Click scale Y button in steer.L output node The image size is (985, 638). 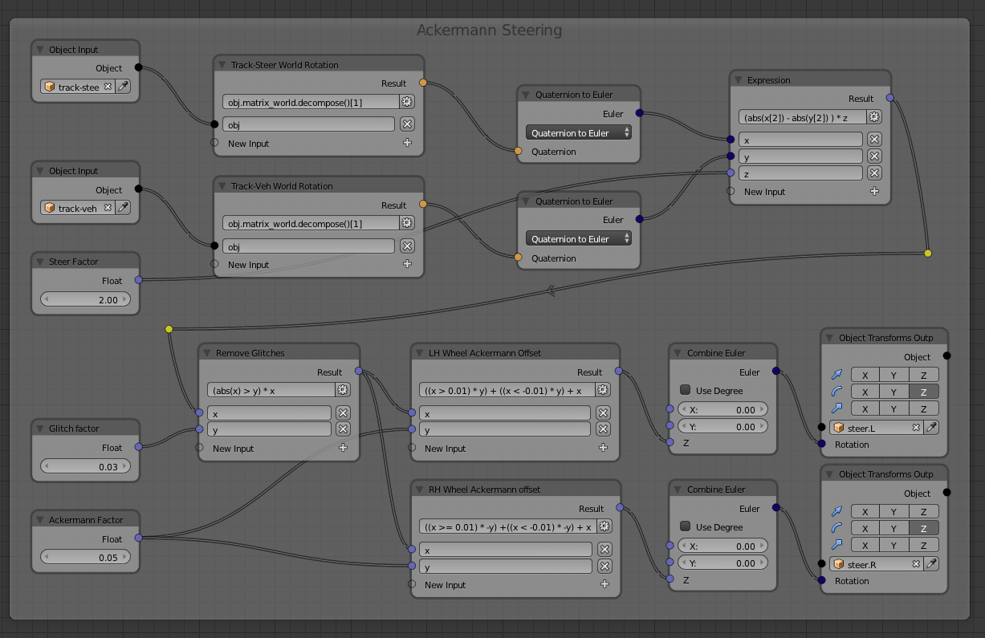point(893,408)
